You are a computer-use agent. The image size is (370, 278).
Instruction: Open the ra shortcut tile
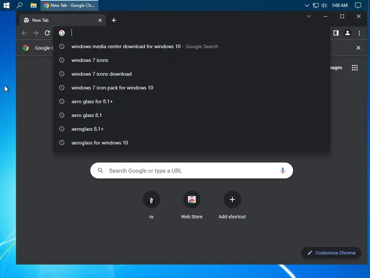pyautogui.click(x=151, y=205)
